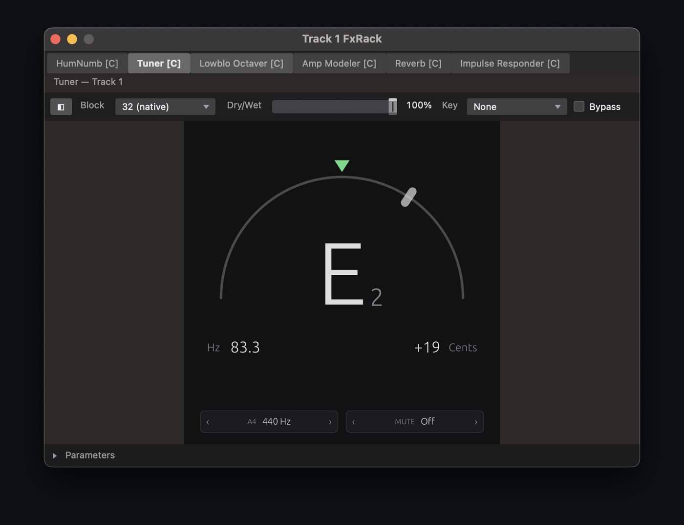The image size is (684, 525).
Task: Enable the Bypass checkbox
Action: coord(579,107)
